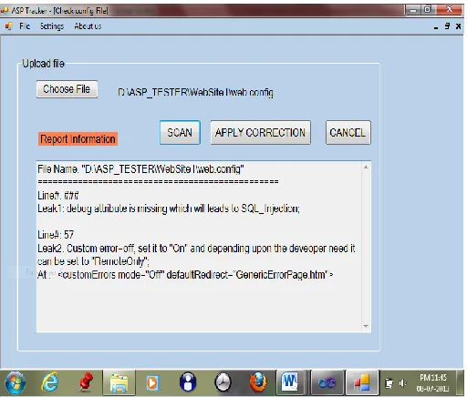This screenshot has height=397, width=467.
Task: Select the orange Report Information label
Action: [x=78, y=139]
